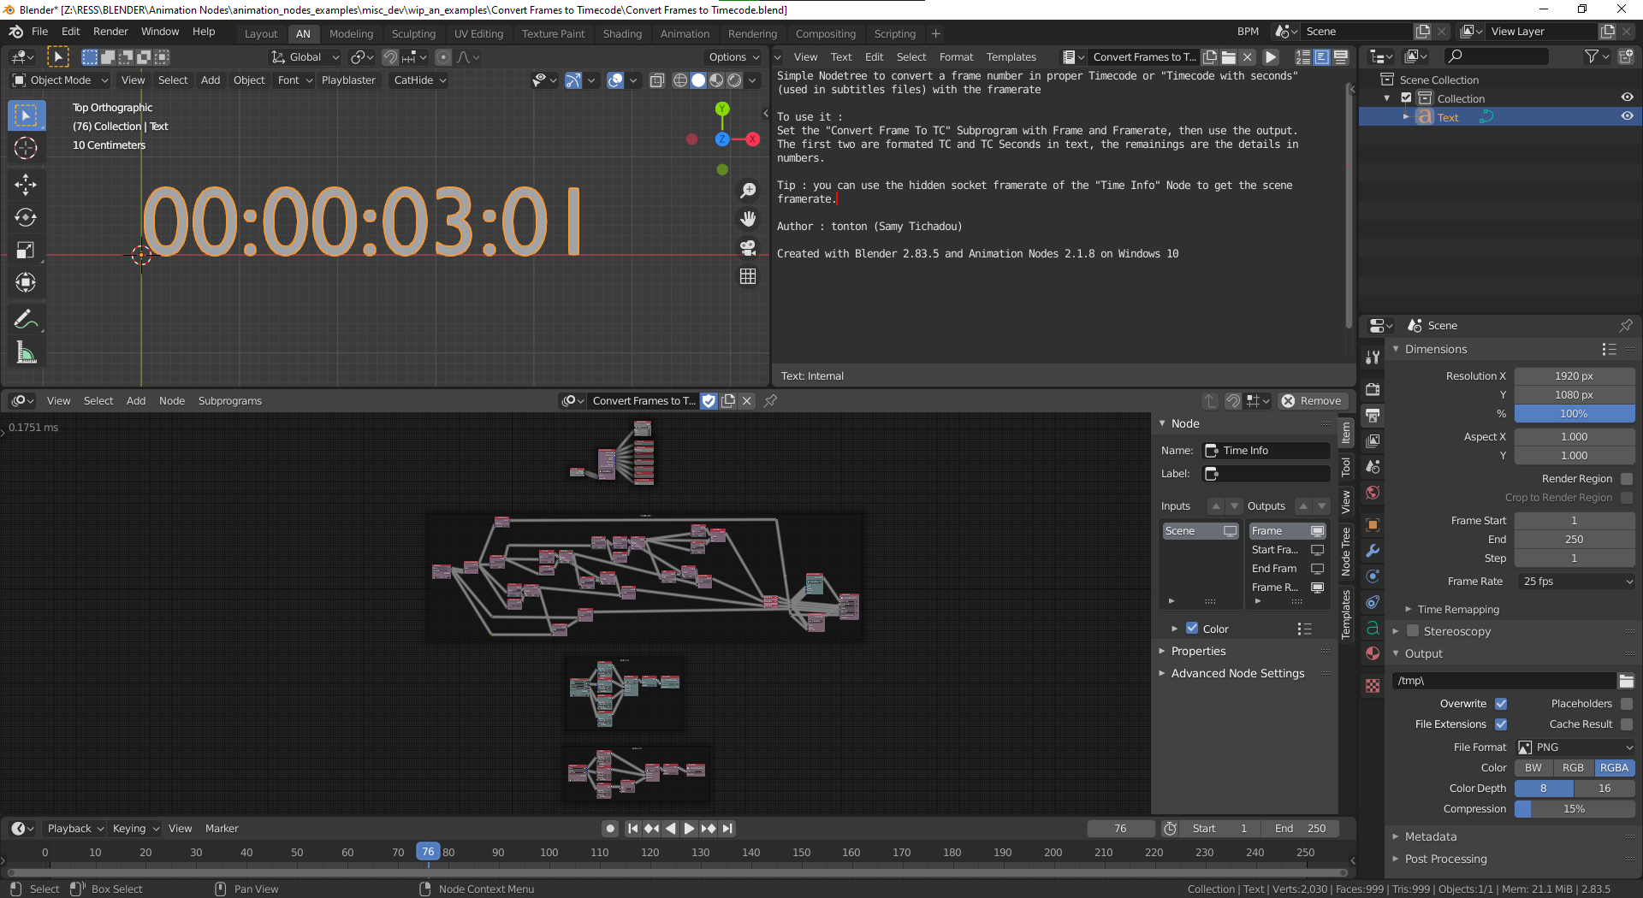Hide Text object with eye icon
1643x898 pixels.
(x=1627, y=116)
